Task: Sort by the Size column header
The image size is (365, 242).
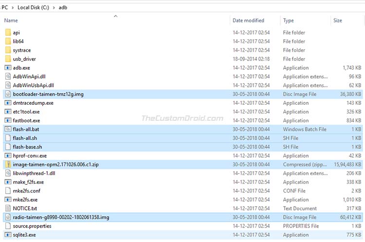Action: click(x=338, y=20)
